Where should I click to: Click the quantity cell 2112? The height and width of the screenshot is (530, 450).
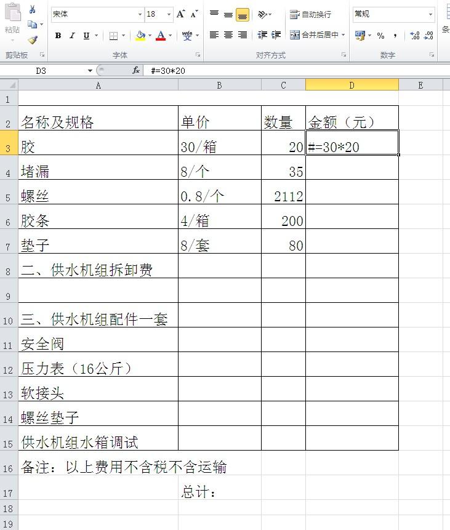coord(283,192)
